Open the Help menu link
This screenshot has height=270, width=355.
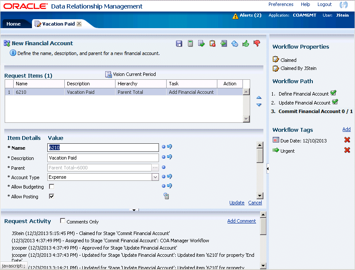point(305,4)
